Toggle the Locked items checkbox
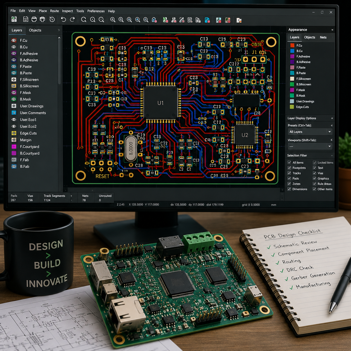This screenshot has height=351, width=351. [x=315, y=162]
